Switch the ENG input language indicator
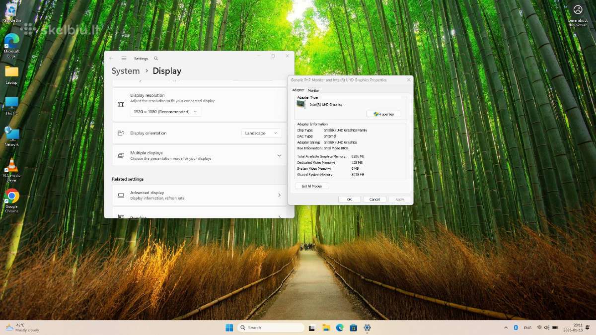This screenshot has width=596, height=335. (527, 328)
